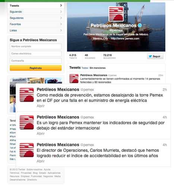Select the Todos tweet filter
The image size is (174, 186).
pyautogui.click(x=85, y=68)
